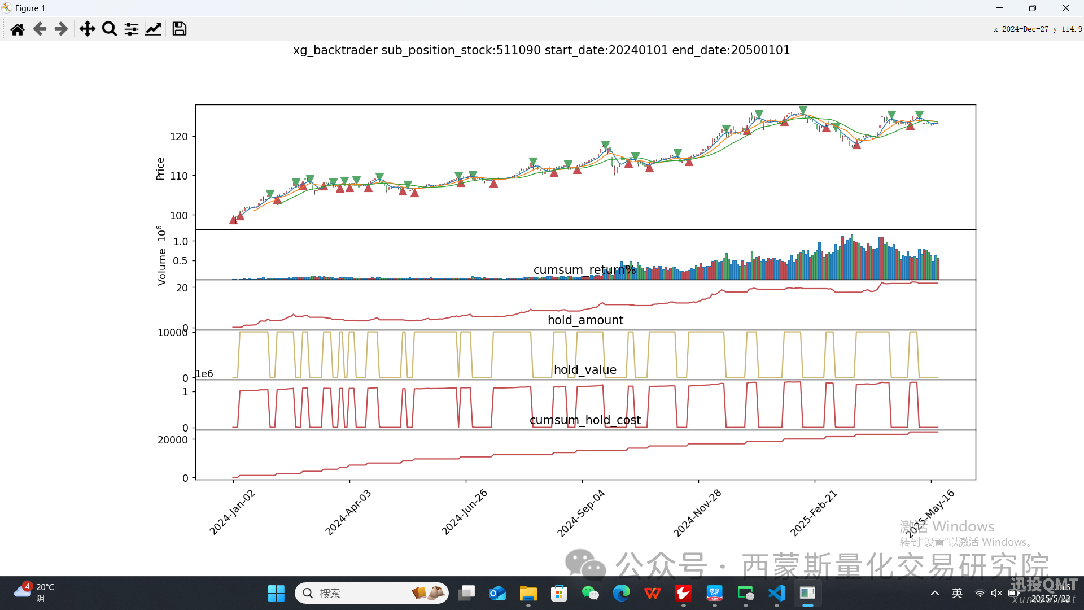1084x610 pixels.
Task: Open Wi-Fi network settings in tray
Action: [x=980, y=593]
